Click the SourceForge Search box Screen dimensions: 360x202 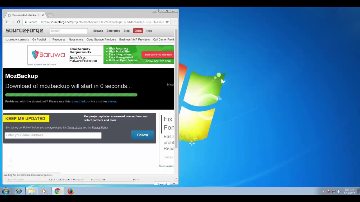(69, 31)
